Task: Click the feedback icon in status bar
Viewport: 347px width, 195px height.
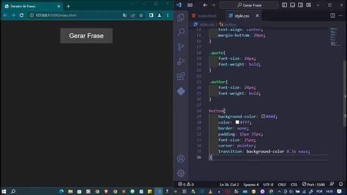Action: [332, 184]
